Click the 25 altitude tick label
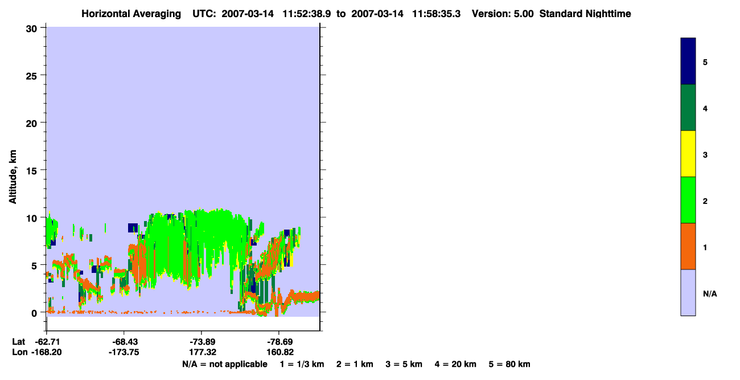 pos(33,75)
